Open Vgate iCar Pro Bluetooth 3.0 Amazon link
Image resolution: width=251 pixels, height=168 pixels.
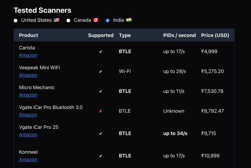click(28, 115)
